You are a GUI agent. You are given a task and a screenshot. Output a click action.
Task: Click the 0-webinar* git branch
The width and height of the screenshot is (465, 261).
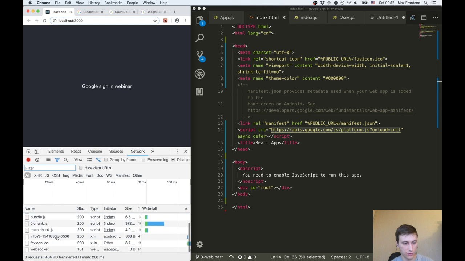(x=209, y=257)
